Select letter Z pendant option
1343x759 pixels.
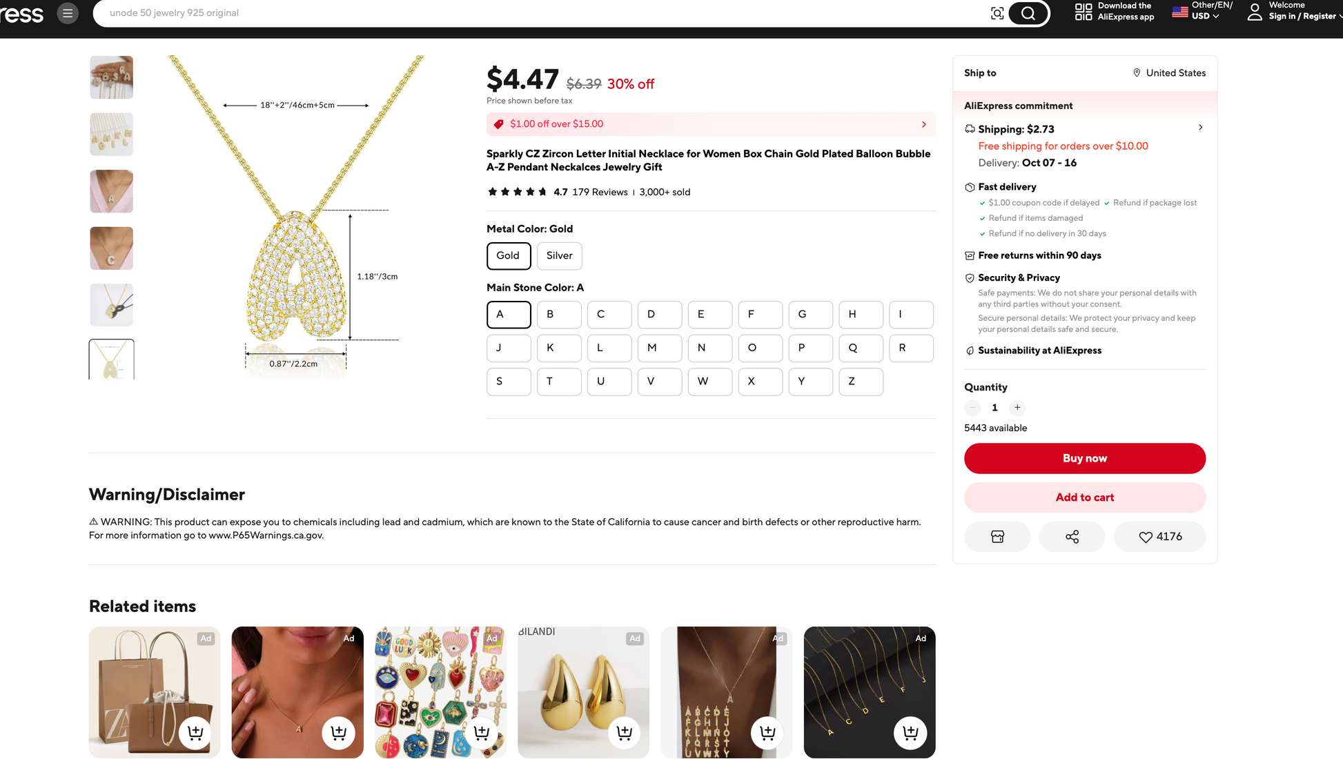click(x=861, y=382)
